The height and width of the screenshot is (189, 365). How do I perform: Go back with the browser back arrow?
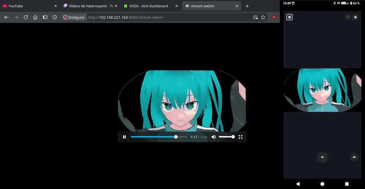(x=6, y=18)
